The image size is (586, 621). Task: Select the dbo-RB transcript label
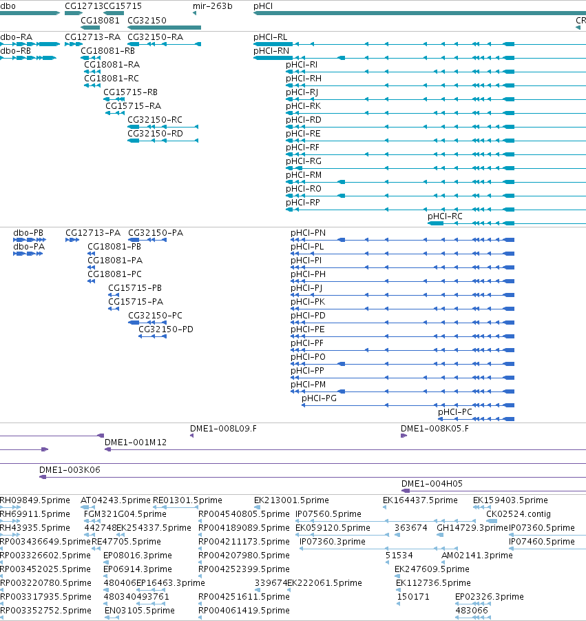(x=15, y=51)
